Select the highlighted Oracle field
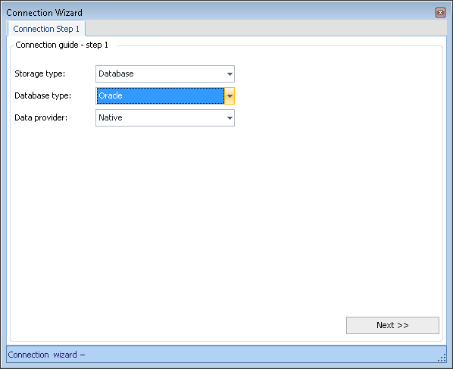Viewport: 453px width, 369px height. (161, 96)
